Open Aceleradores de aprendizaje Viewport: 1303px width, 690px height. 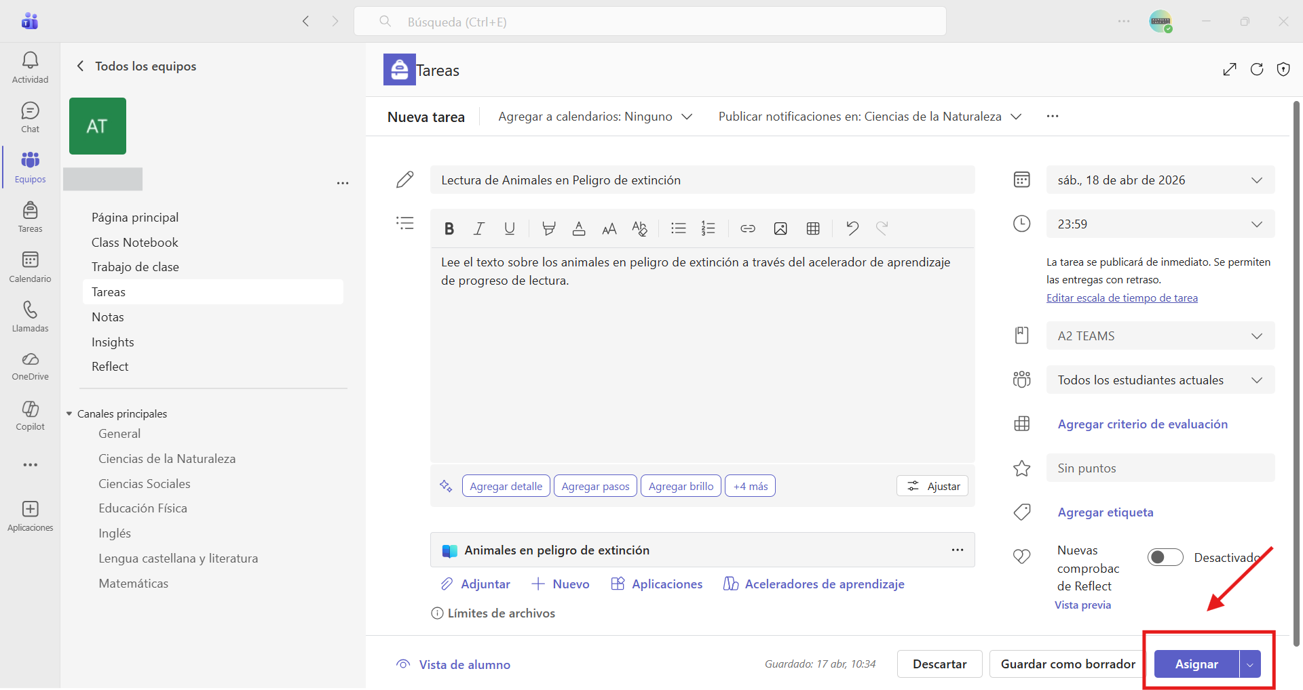[814, 584]
